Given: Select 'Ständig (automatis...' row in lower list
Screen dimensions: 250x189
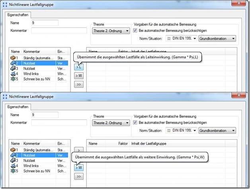Looking at the screenshot, I should click(x=39, y=150).
